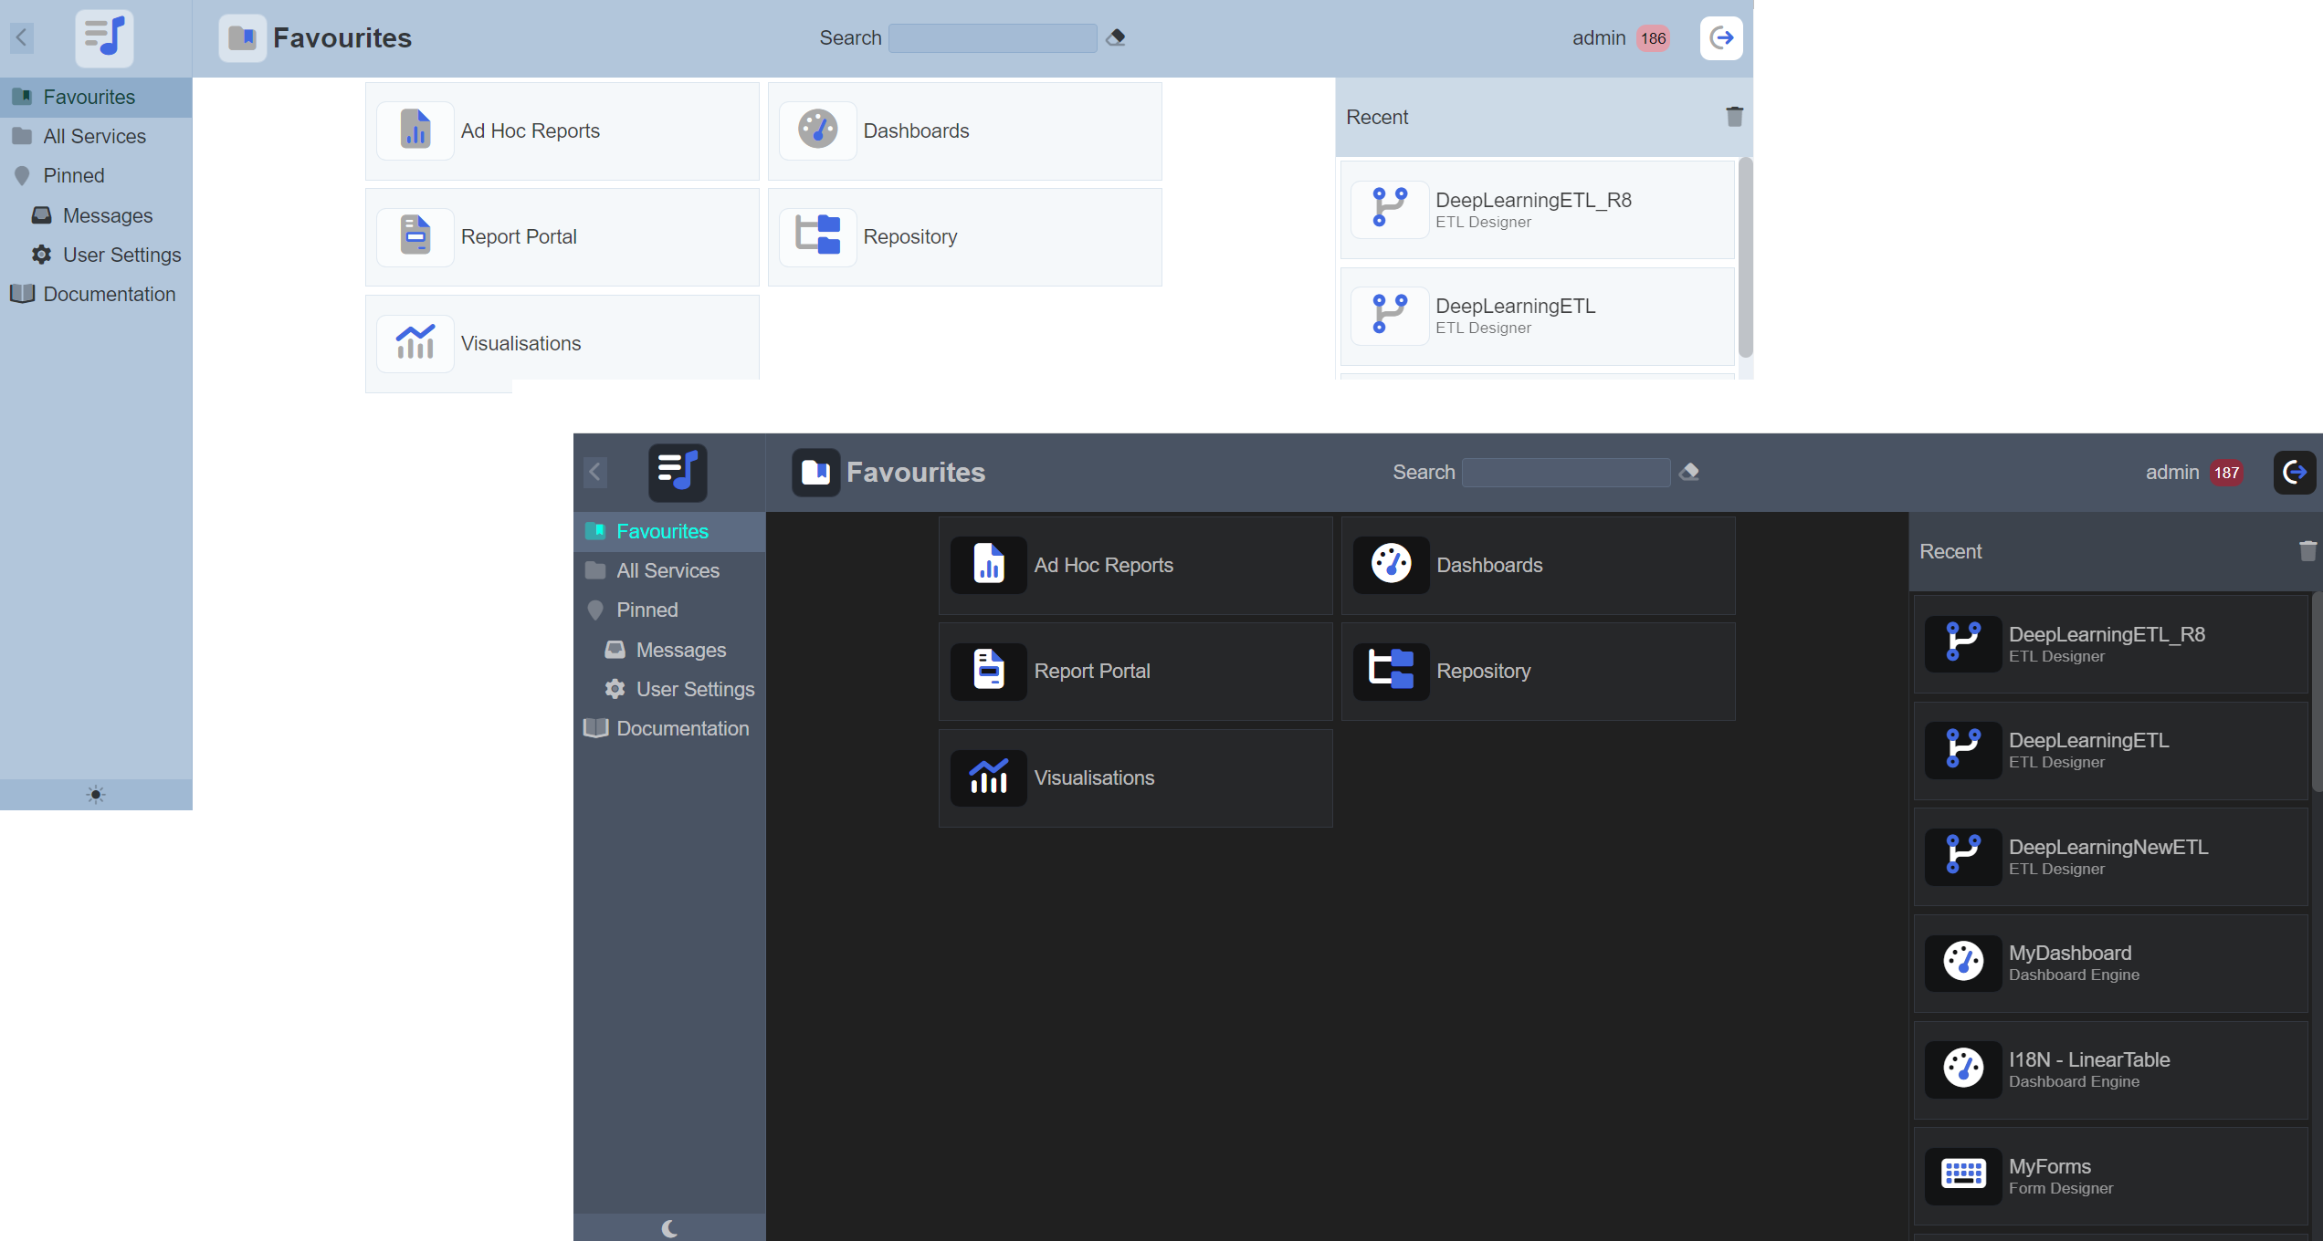Empty Recent list with dark trash icon
The image size is (2323, 1241).
(2307, 551)
